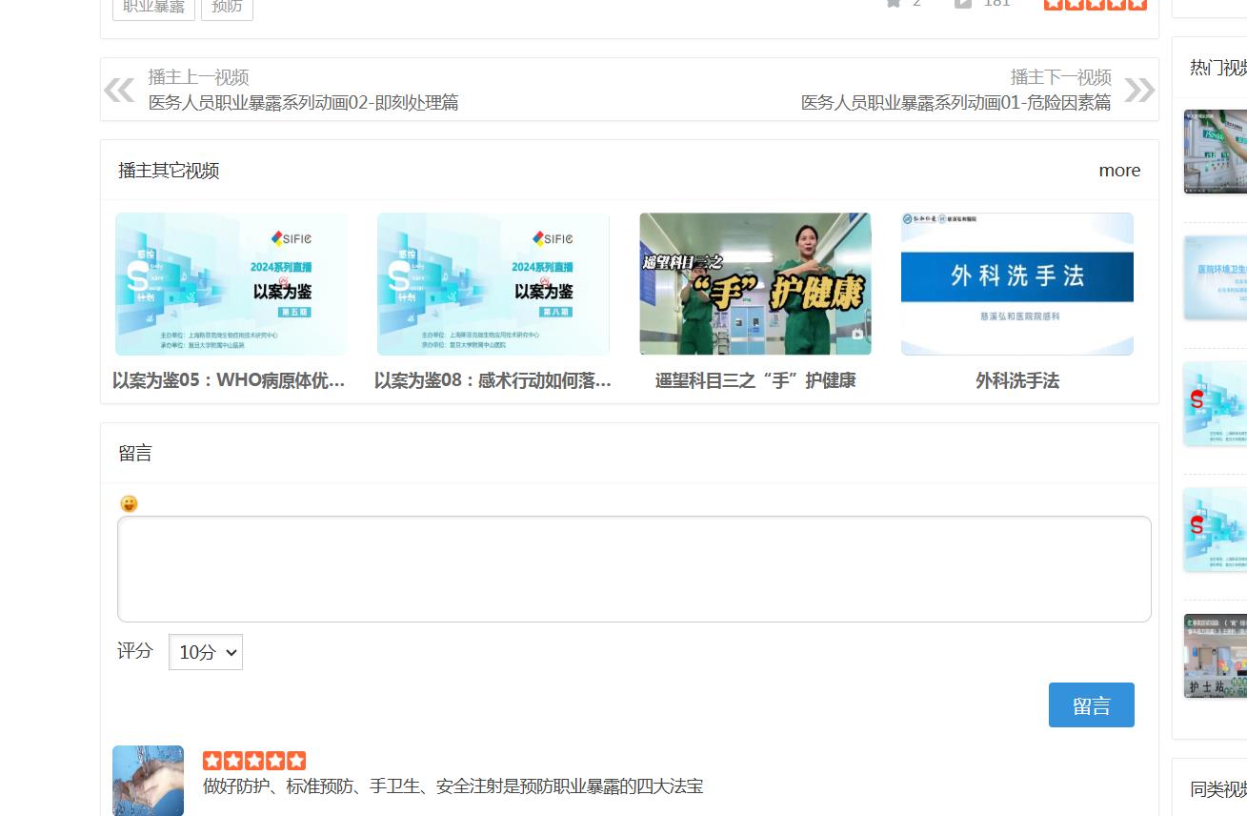
Task: Change the 10分 rating selection
Action: coord(205,652)
